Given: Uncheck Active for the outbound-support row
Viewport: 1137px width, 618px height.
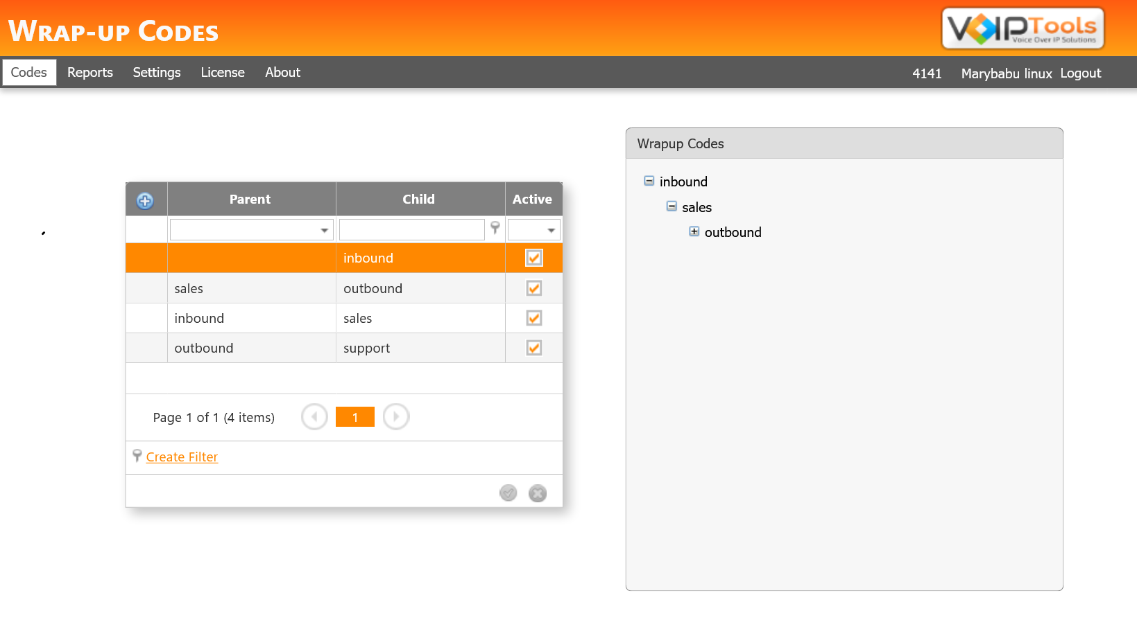Looking at the screenshot, I should [x=533, y=348].
